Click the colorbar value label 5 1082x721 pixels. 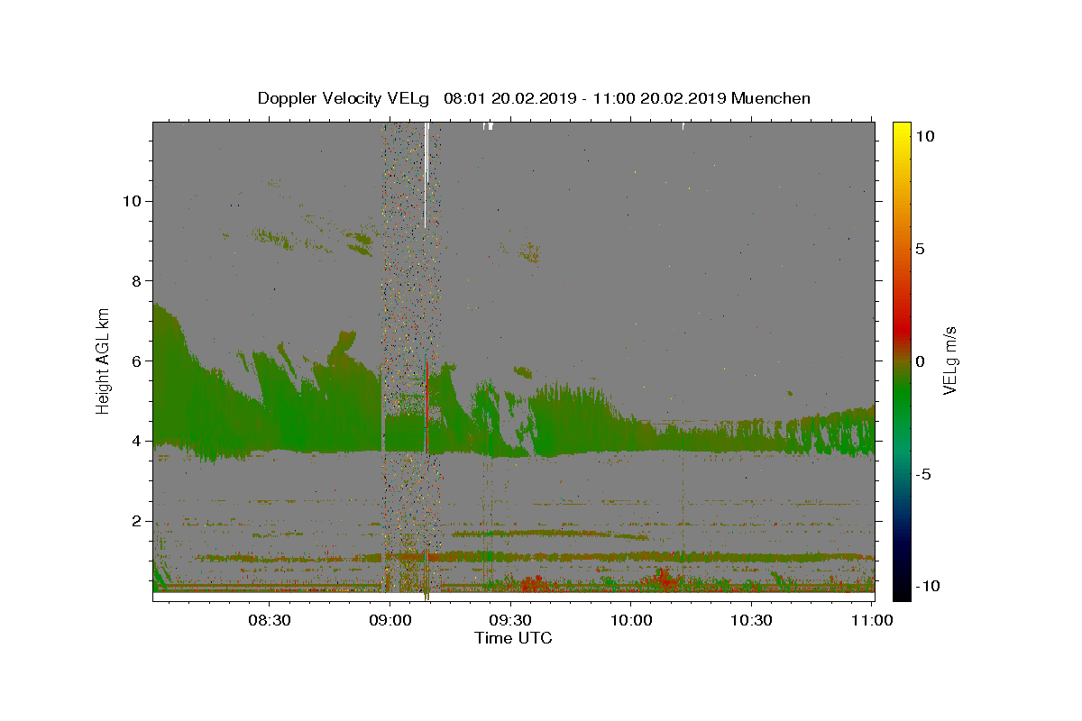(921, 248)
